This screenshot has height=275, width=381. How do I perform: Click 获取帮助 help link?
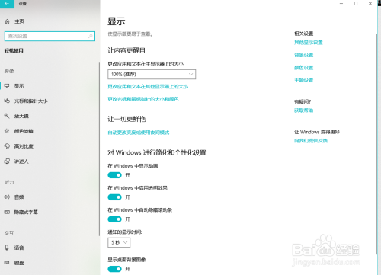point(303,110)
